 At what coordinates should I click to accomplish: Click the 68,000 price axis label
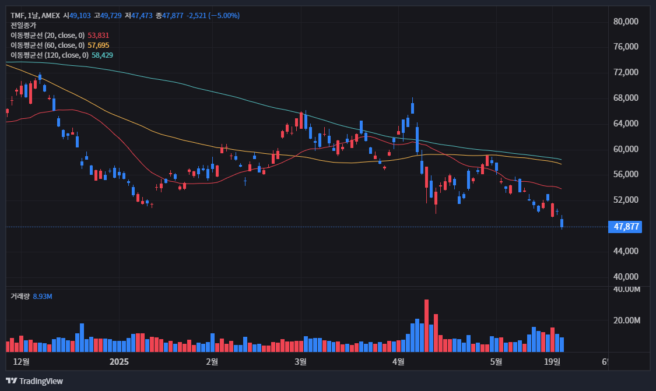coord(626,98)
